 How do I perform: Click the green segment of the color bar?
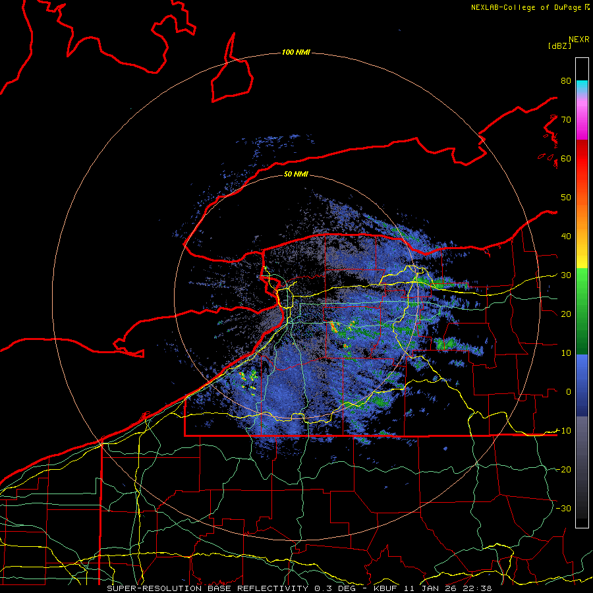click(582, 311)
